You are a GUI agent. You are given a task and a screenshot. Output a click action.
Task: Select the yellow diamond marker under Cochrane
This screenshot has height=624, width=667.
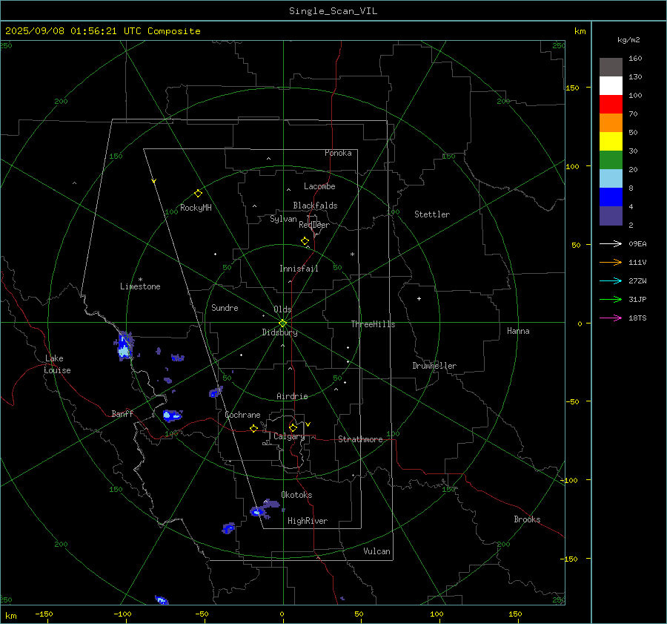[253, 428]
